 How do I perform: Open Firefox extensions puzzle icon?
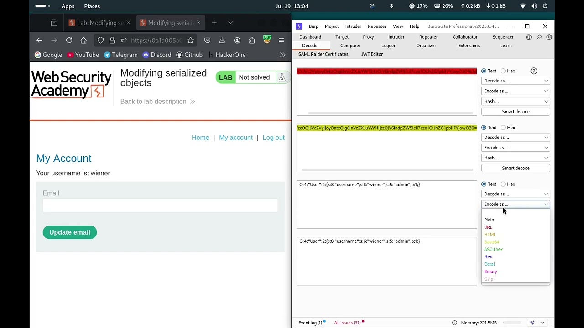[252, 41]
